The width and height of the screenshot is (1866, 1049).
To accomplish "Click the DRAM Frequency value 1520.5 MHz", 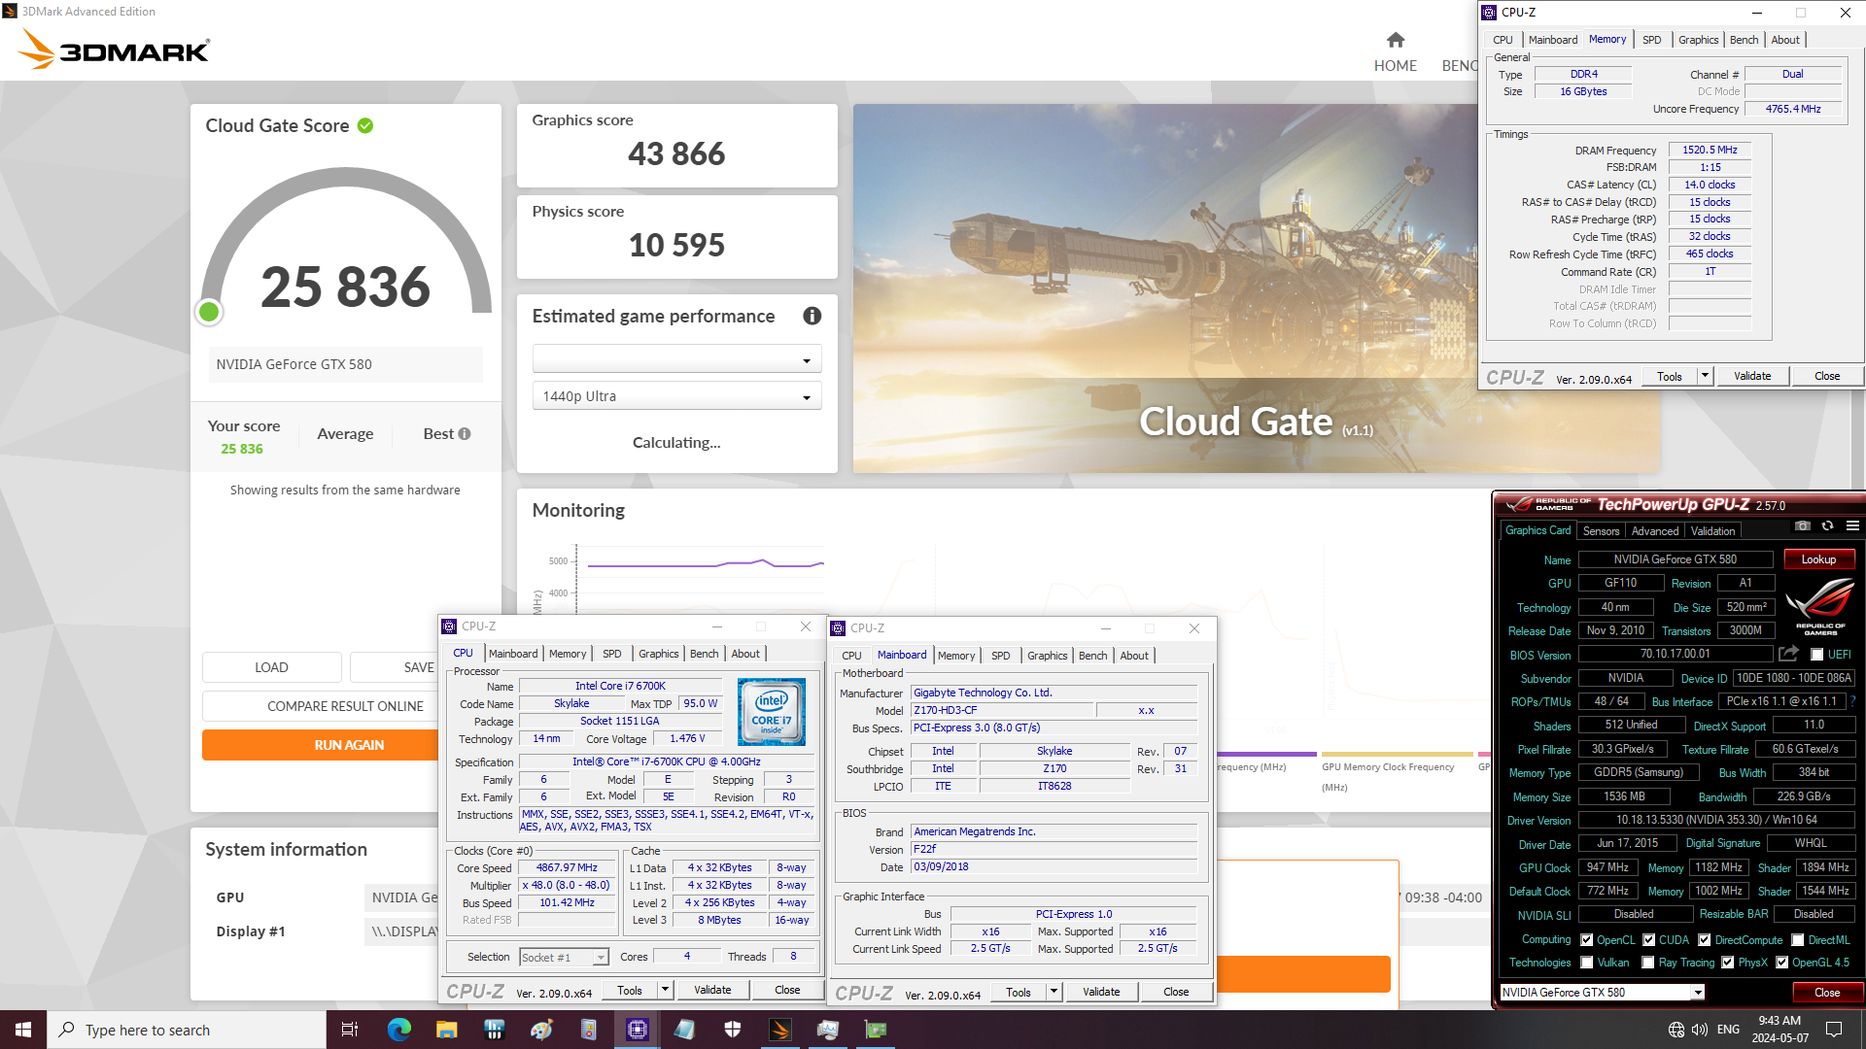I will (x=1710, y=150).
